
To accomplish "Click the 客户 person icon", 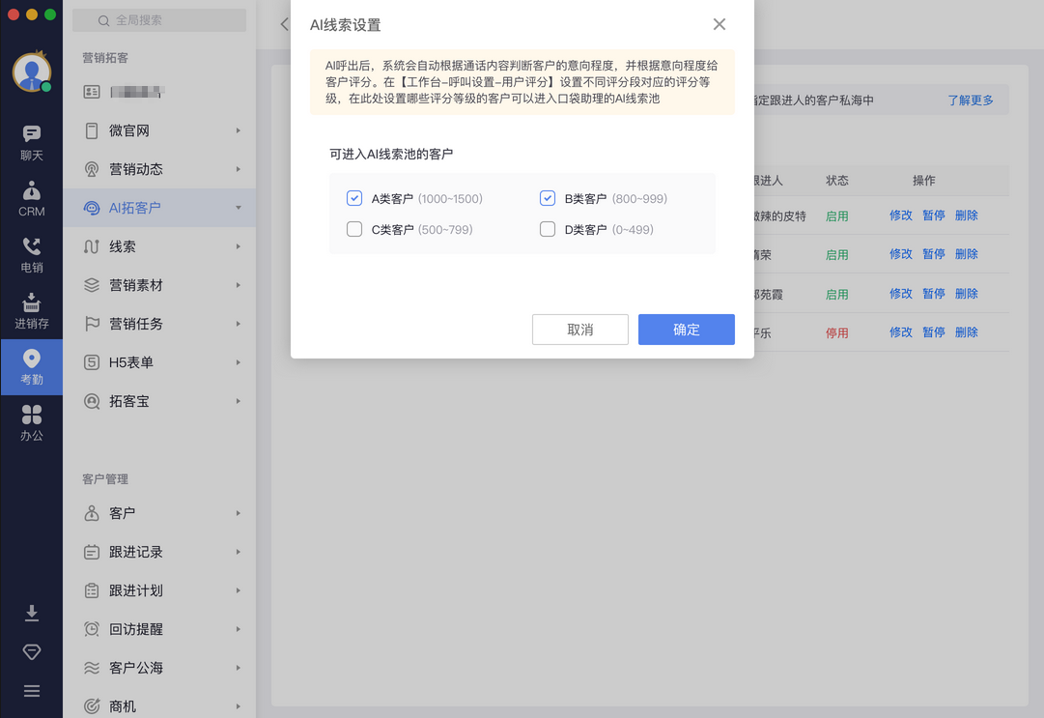I will coord(92,513).
